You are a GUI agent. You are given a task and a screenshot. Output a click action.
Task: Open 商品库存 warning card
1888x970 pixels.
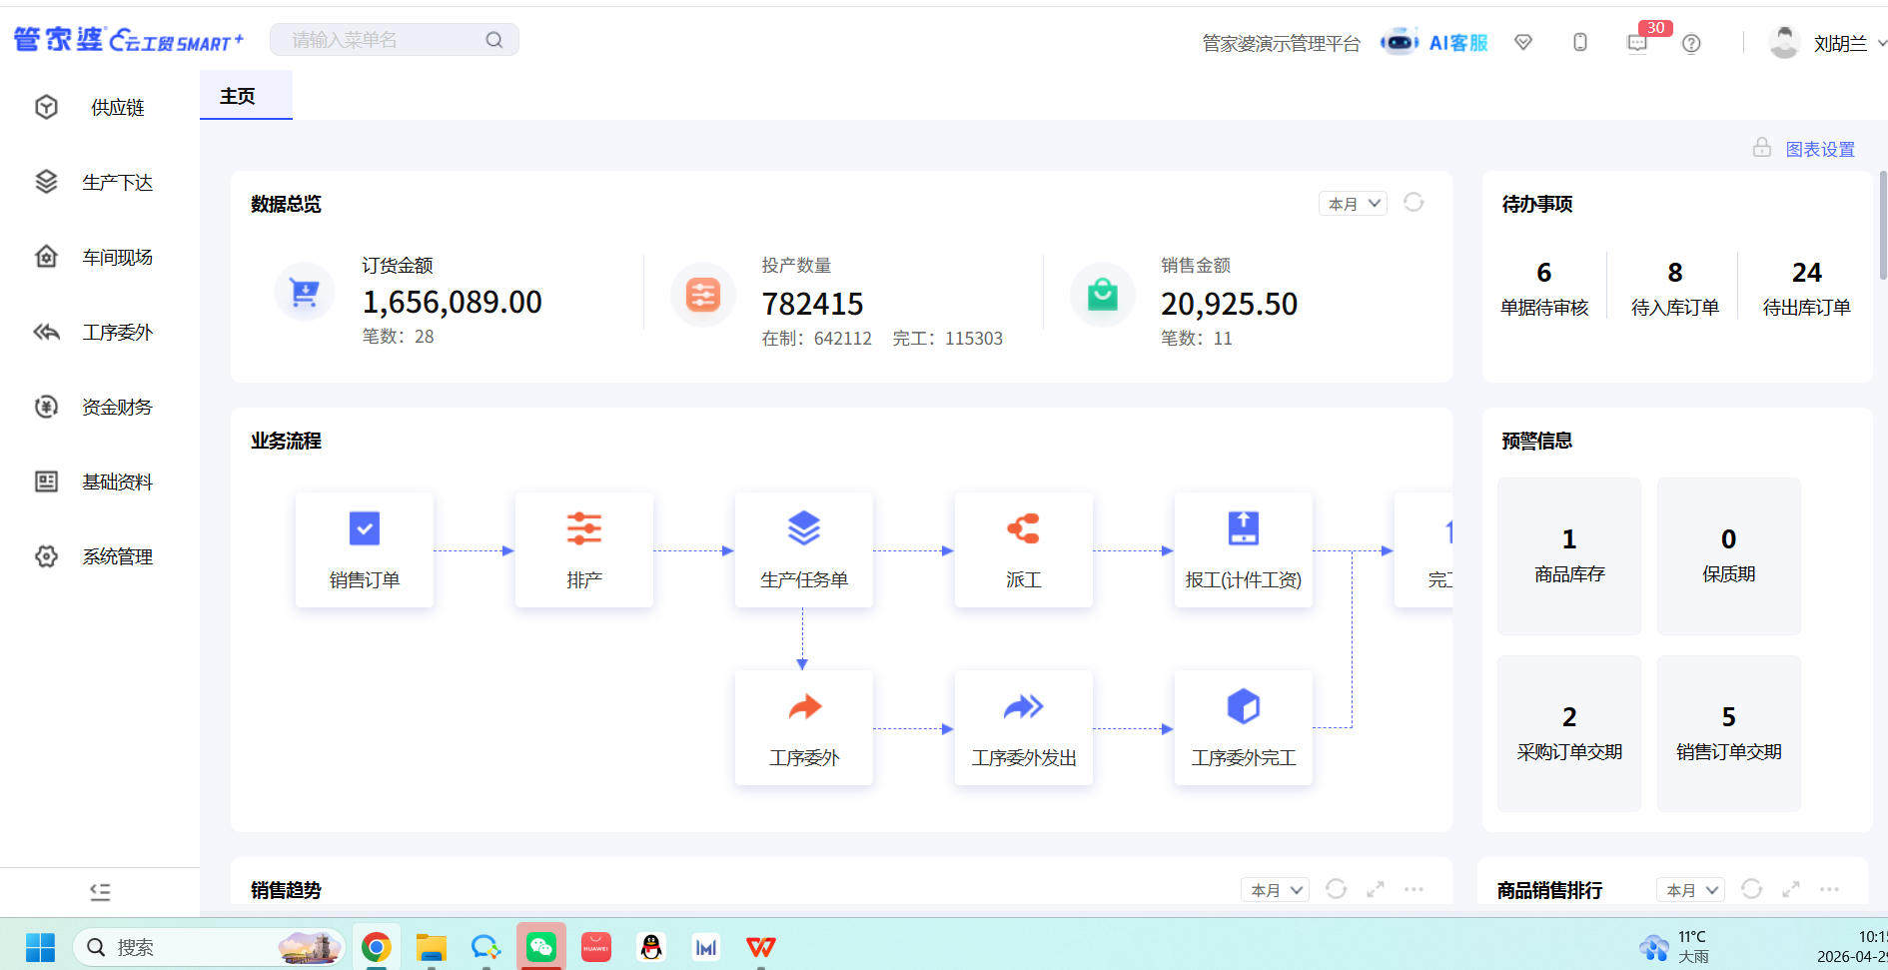pos(1569,555)
